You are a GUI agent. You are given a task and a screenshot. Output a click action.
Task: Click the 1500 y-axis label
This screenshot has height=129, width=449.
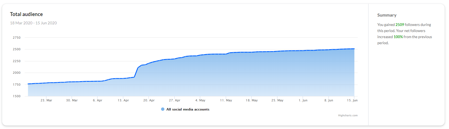[x=17, y=96]
